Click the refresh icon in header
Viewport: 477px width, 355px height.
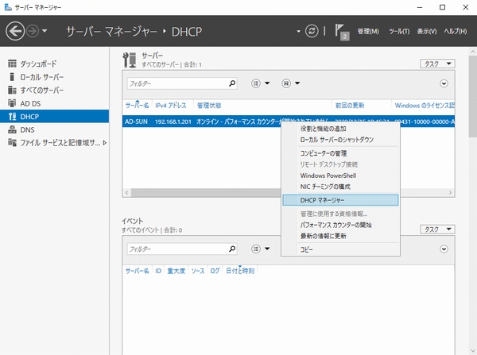point(312,31)
